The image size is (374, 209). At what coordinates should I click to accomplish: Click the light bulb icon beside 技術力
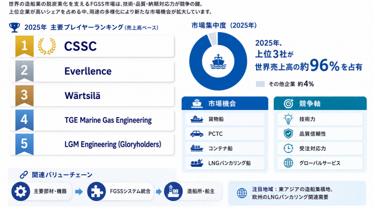288,119
